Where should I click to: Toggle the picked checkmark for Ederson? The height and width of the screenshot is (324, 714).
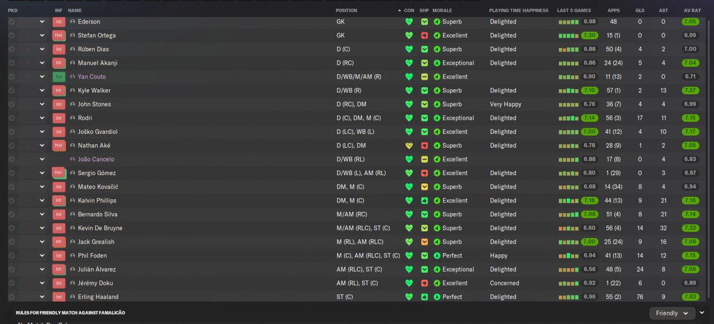click(x=12, y=22)
